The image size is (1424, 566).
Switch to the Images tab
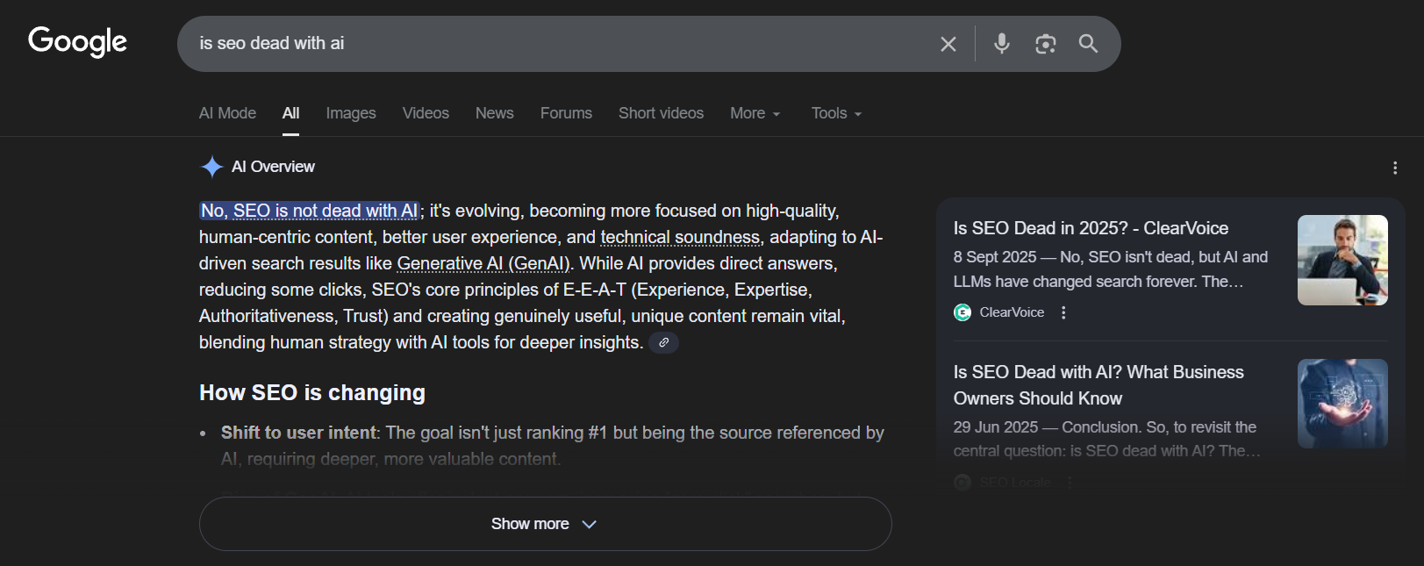coord(351,113)
